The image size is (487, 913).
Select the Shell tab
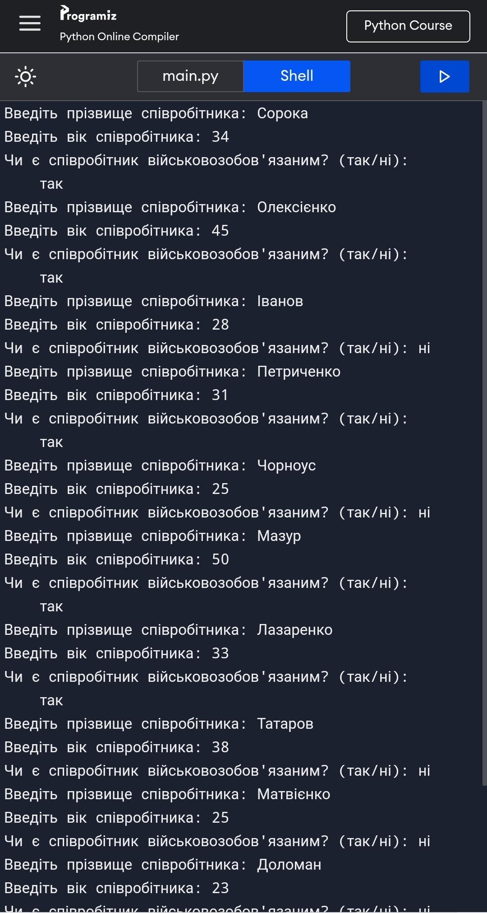(x=297, y=76)
